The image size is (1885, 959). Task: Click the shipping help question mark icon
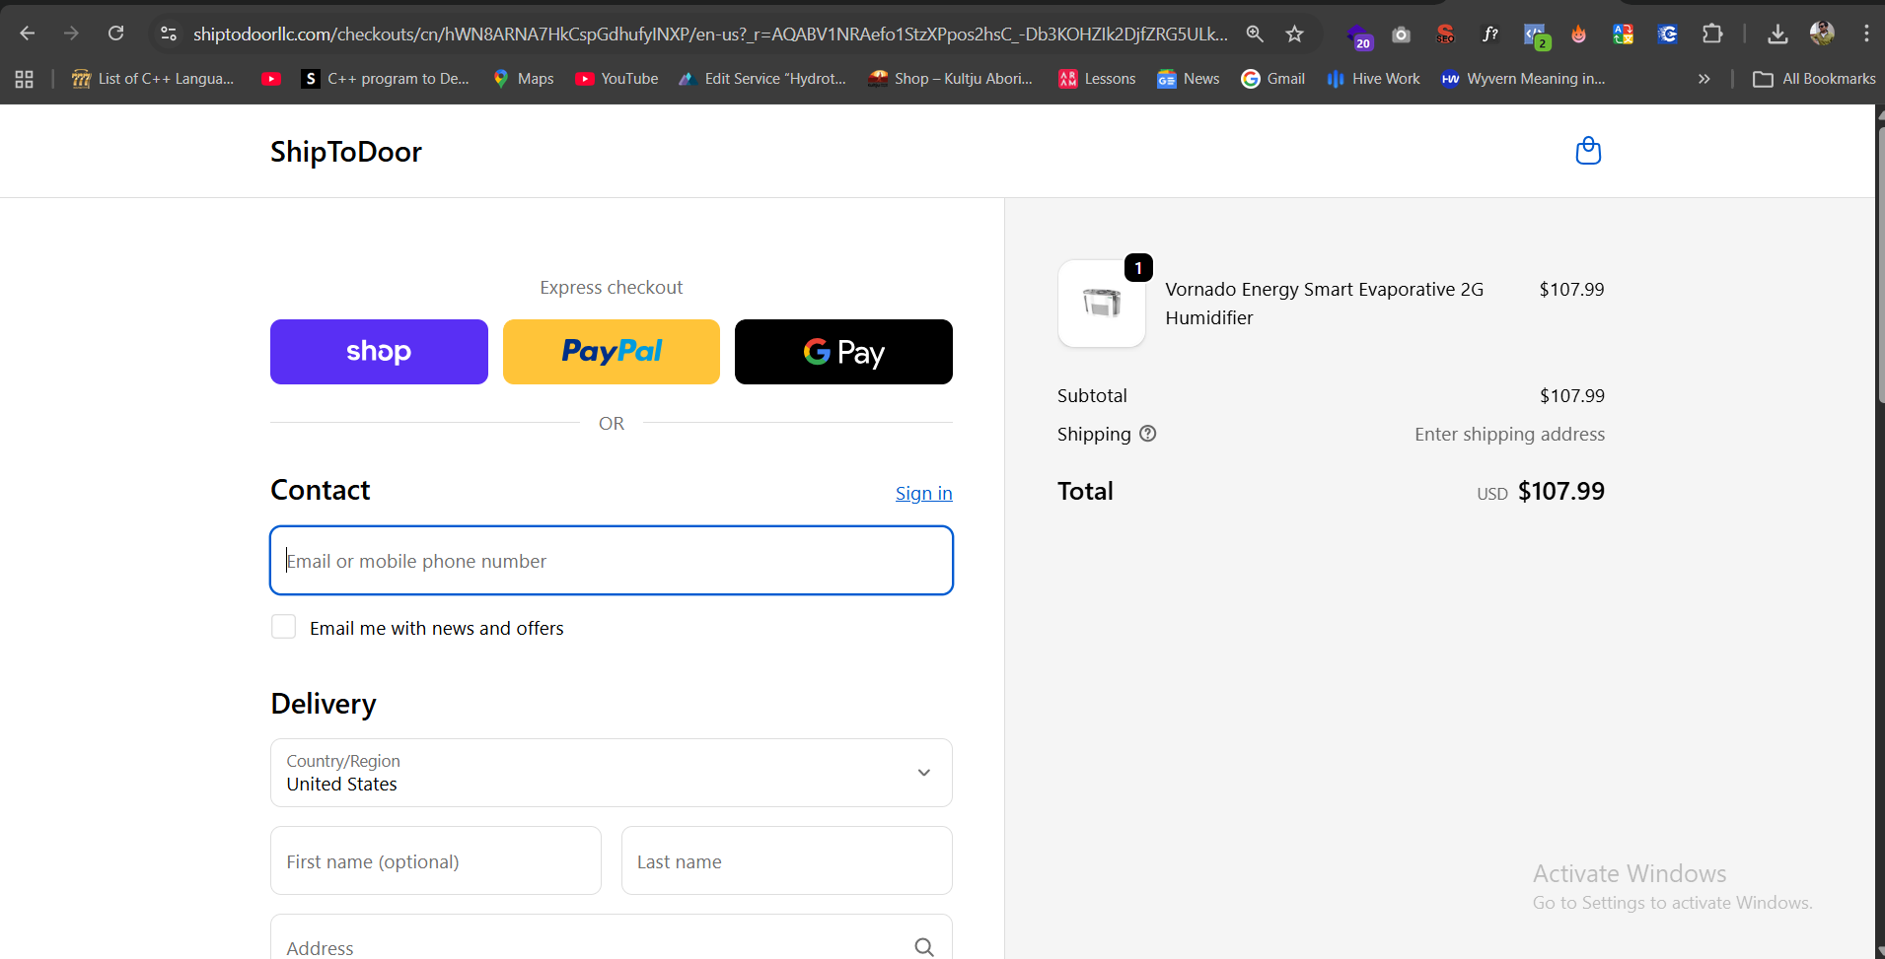point(1147,434)
